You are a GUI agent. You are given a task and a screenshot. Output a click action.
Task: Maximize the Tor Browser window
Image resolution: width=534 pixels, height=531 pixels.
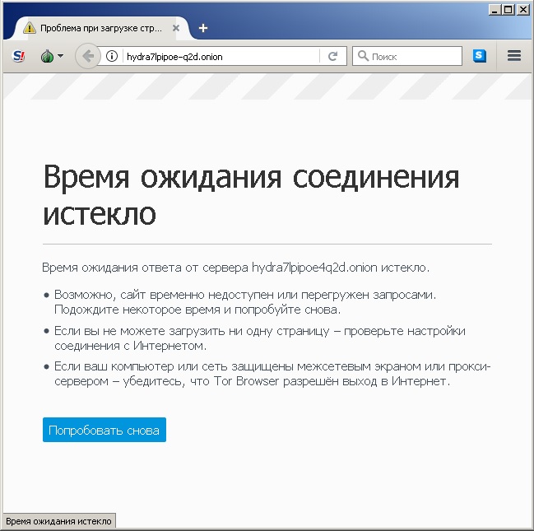point(508,9)
